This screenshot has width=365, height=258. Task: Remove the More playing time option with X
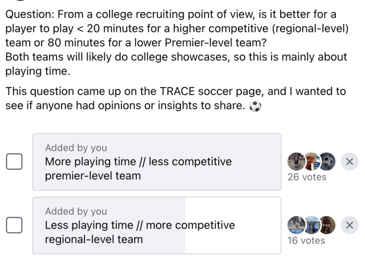(350, 162)
